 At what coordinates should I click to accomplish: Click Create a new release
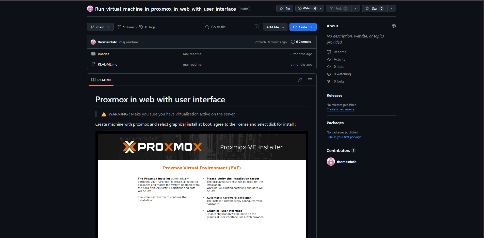pyautogui.click(x=341, y=109)
